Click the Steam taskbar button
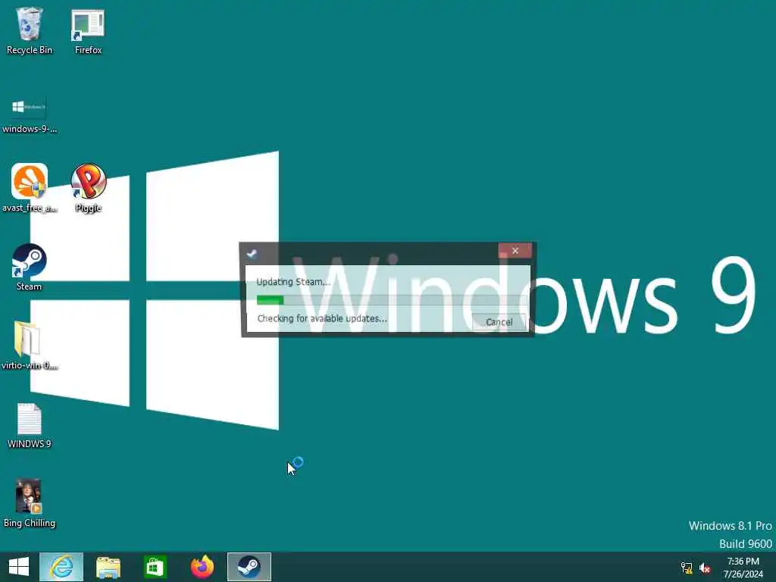 (x=249, y=567)
